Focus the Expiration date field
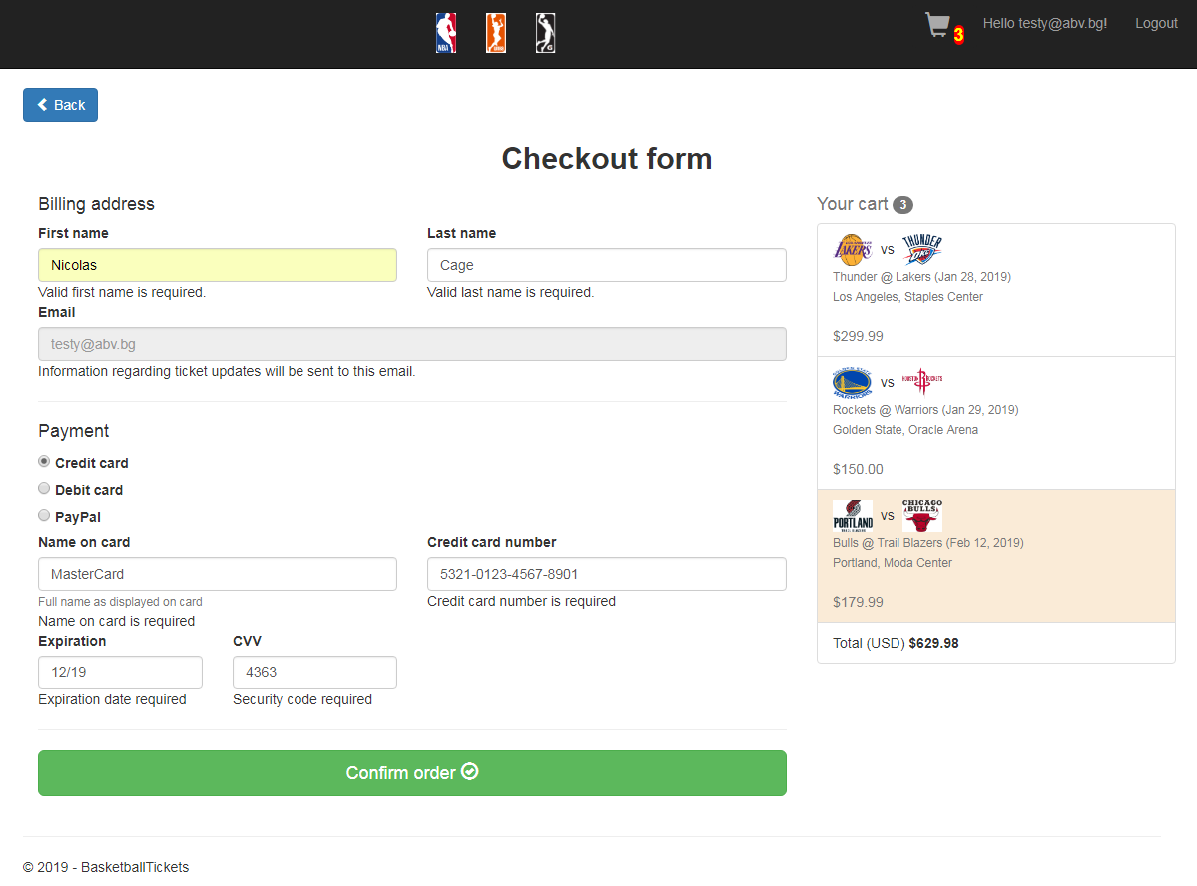 [121, 672]
